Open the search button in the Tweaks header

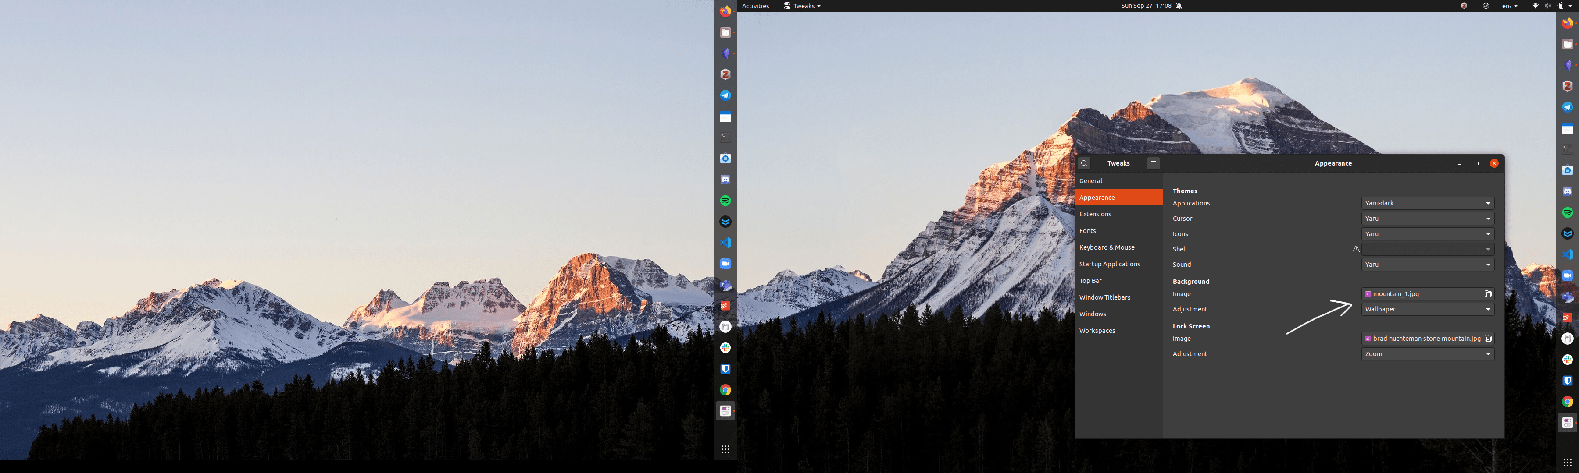(x=1084, y=163)
